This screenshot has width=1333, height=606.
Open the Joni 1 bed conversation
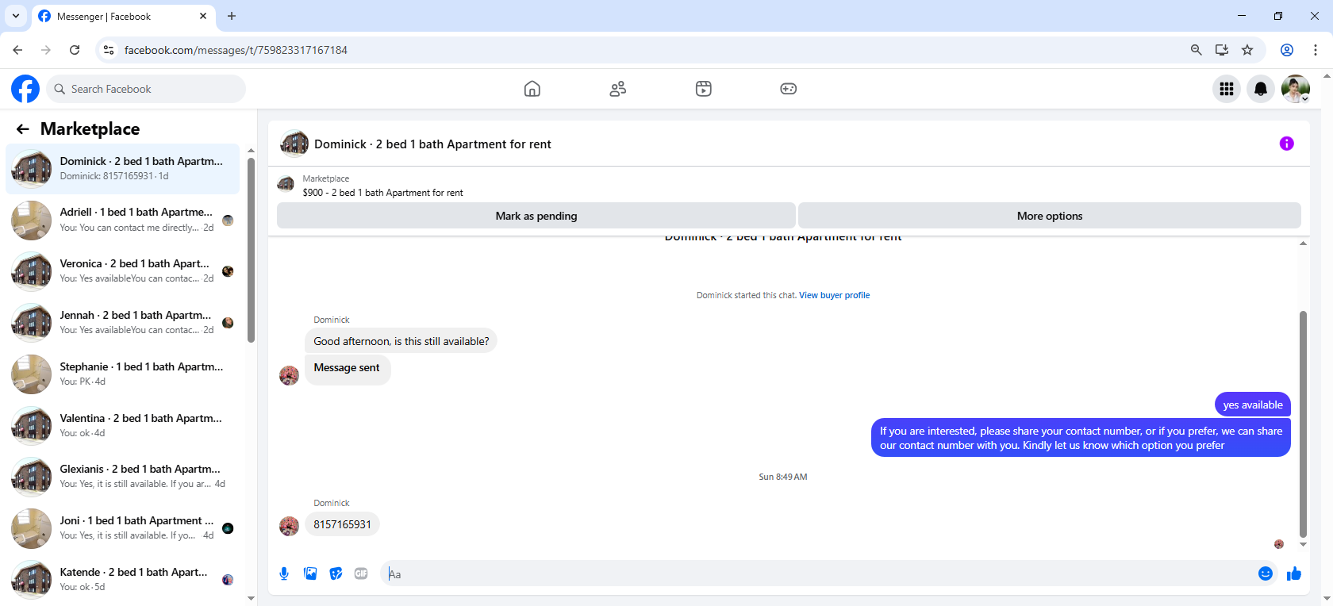click(x=123, y=528)
